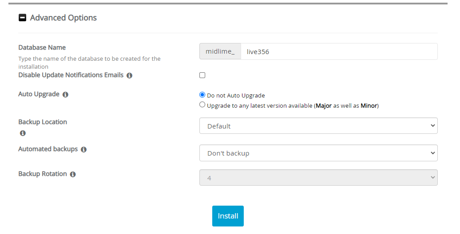This screenshot has height=234, width=460.
Task: Open the Backup Rotation dropdown showing 4
Action: (x=318, y=177)
